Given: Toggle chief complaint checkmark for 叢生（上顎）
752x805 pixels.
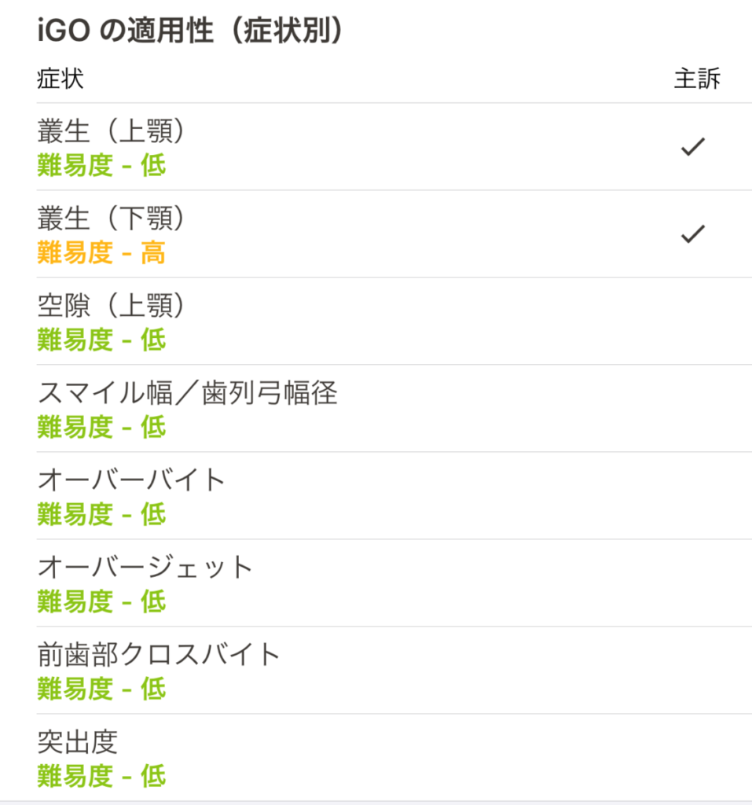Looking at the screenshot, I should [x=692, y=147].
